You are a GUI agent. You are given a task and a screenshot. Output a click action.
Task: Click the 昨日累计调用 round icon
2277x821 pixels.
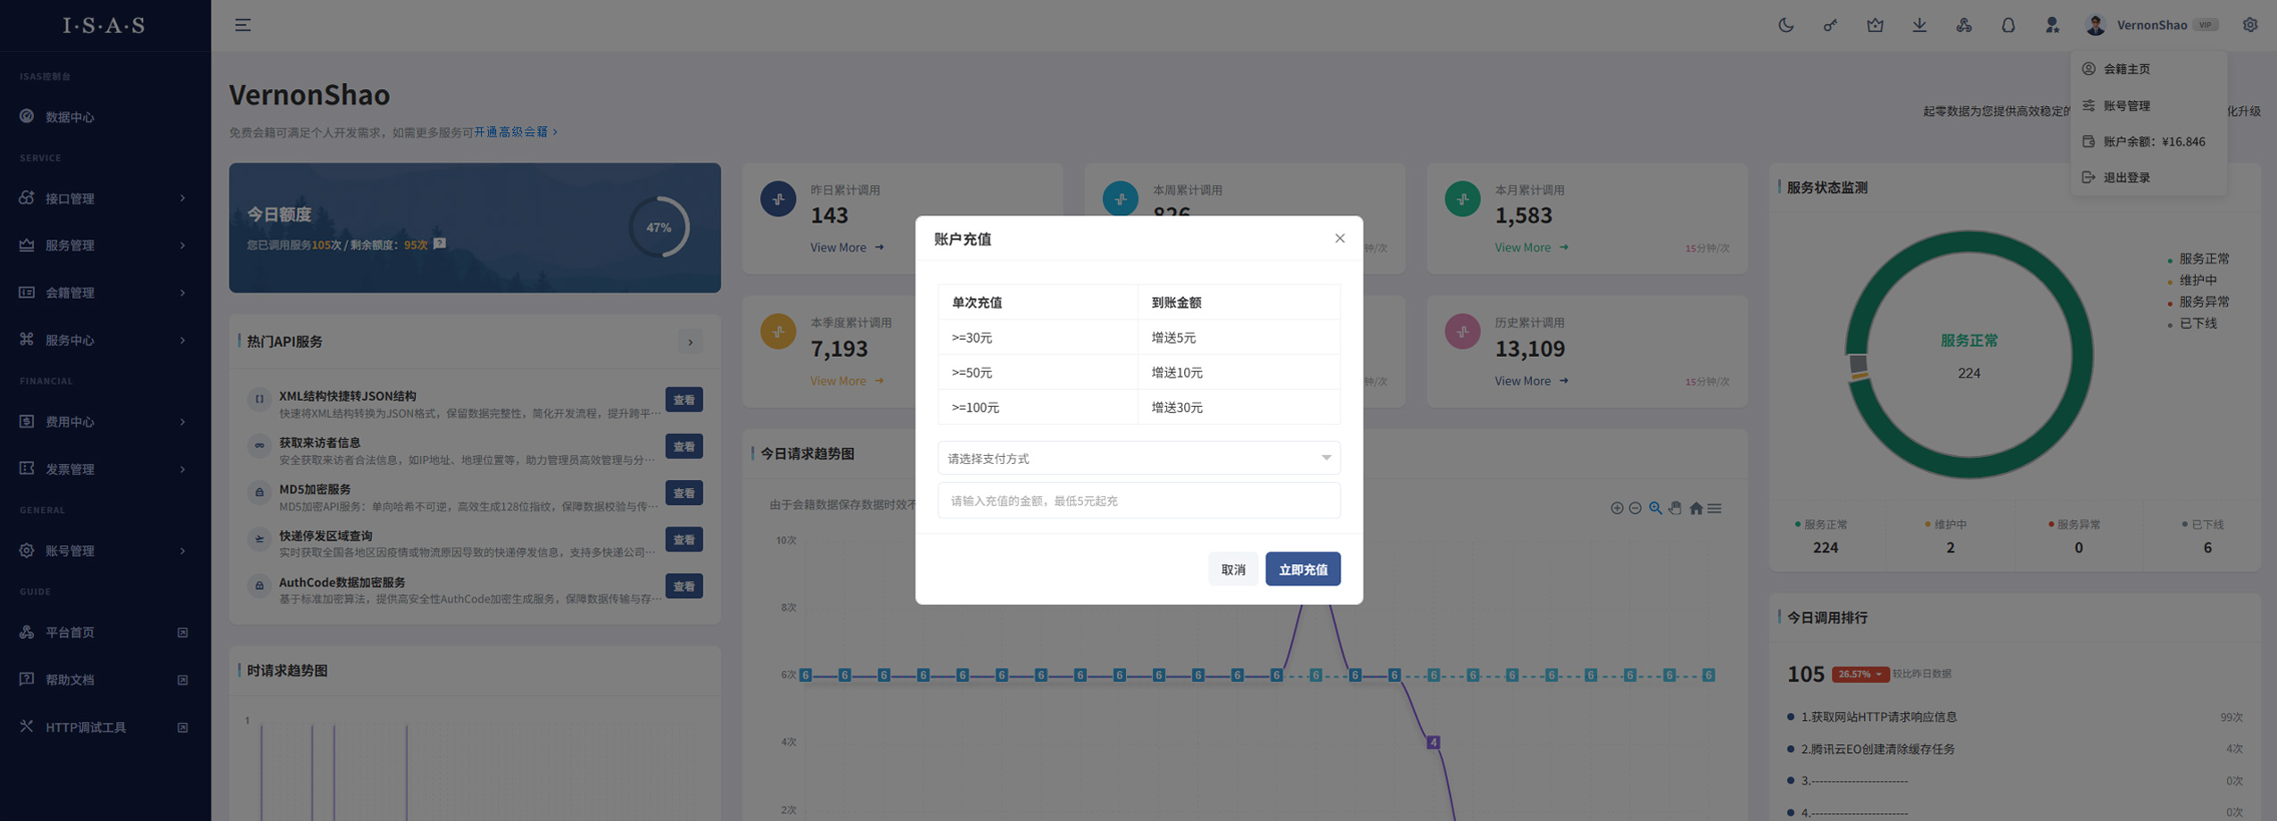(x=778, y=198)
